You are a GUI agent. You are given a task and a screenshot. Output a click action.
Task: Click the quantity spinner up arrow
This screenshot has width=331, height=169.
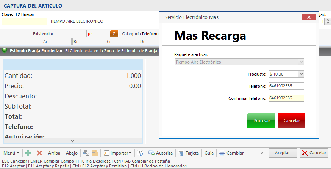tap(328, 20)
